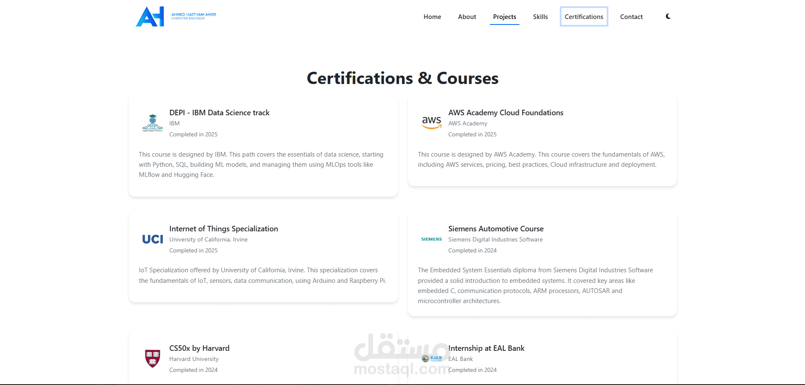
Task: Click the AWS logo icon
Action: (x=432, y=122)
